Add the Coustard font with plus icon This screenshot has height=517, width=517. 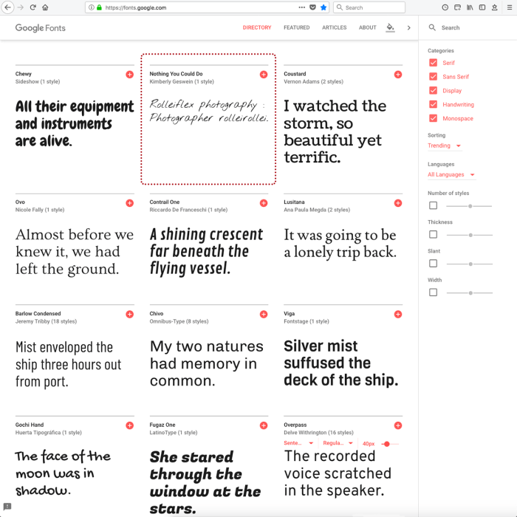pyautogui.click(x=398, y=75)
